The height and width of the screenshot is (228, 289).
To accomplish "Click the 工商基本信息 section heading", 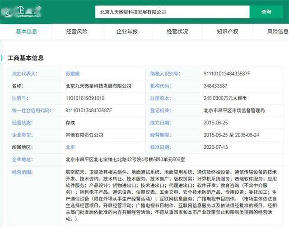I will pos(26,58).
